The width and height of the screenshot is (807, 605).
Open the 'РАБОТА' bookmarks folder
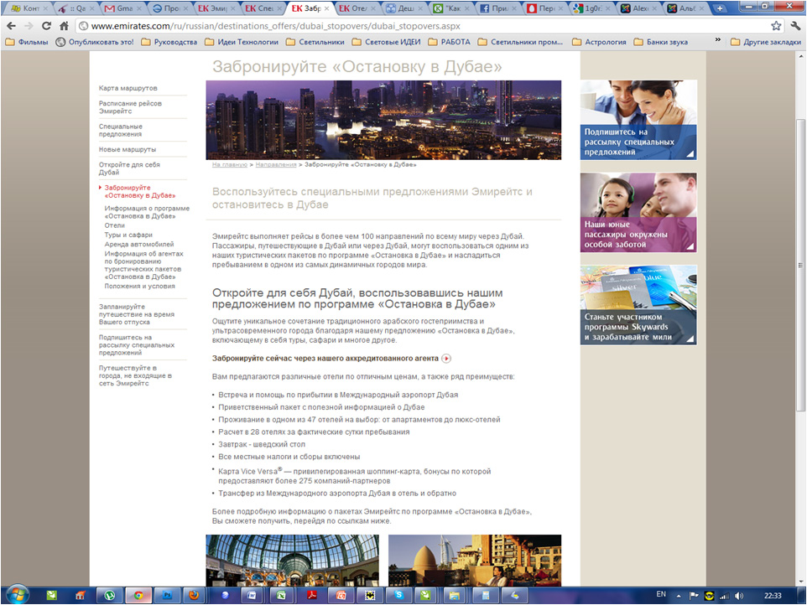point(450,42)
